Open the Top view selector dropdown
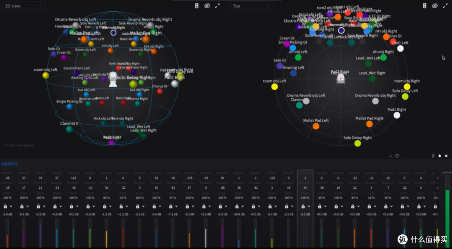This screenshot has width=452, height=249. pos(251,6)
